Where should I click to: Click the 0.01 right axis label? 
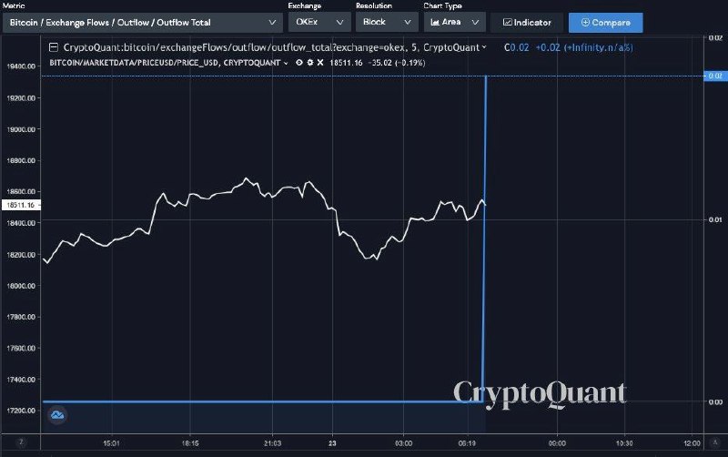(715, 219)
